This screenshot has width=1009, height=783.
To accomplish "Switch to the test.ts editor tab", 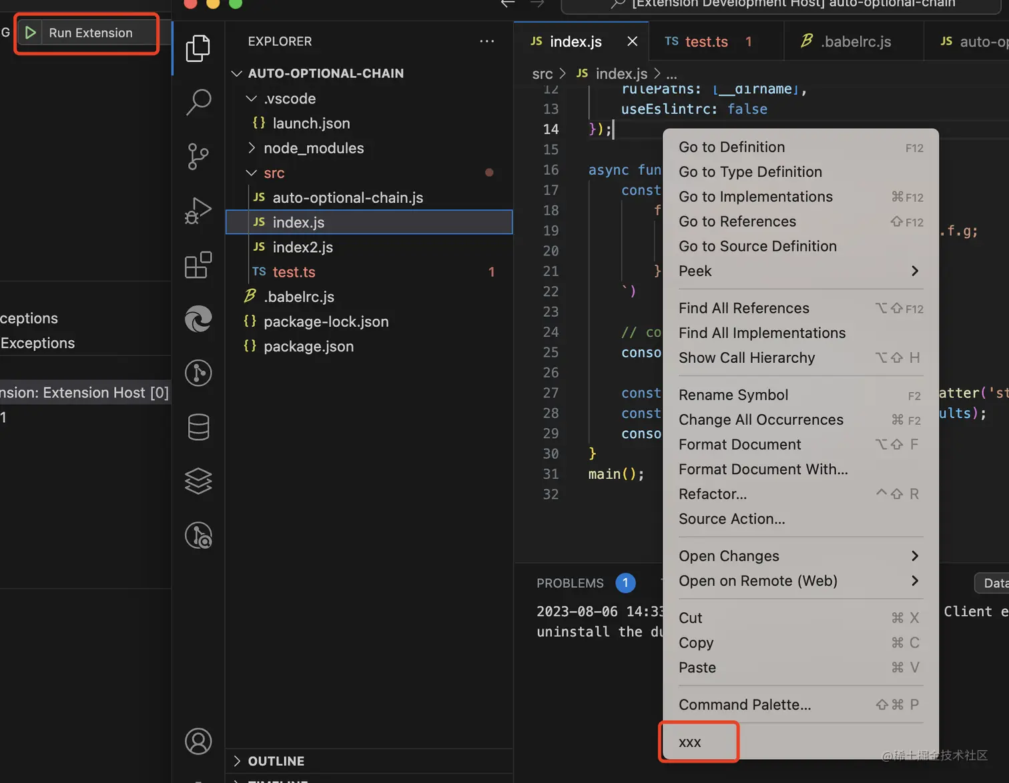I will pos(715,41).
